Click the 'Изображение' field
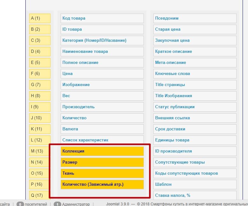Image resolution: width=248 pixels, height=206 pixels. click(102, 85)
